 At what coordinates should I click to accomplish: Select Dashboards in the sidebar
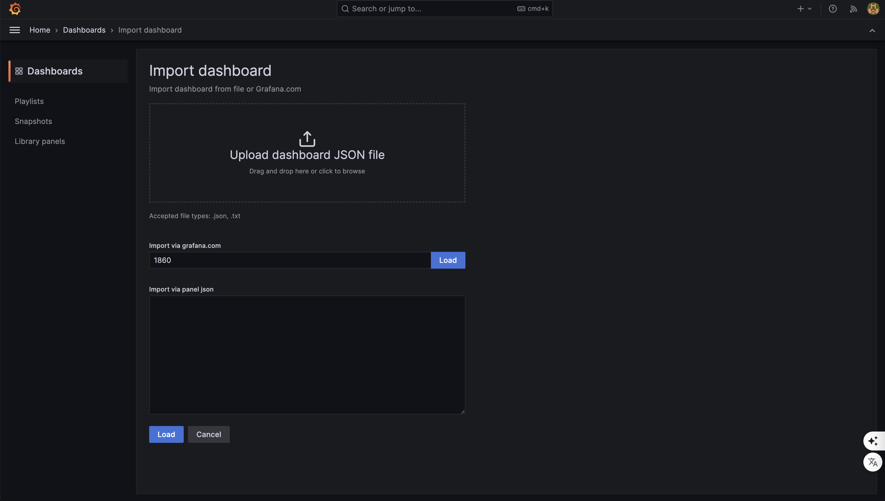[x=55, y=71]
